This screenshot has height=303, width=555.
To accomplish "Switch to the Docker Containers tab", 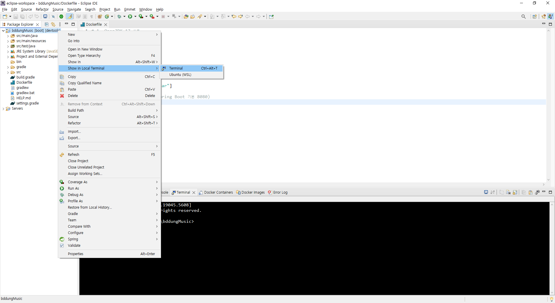I will pyautogui.click(x=216, y=192).
